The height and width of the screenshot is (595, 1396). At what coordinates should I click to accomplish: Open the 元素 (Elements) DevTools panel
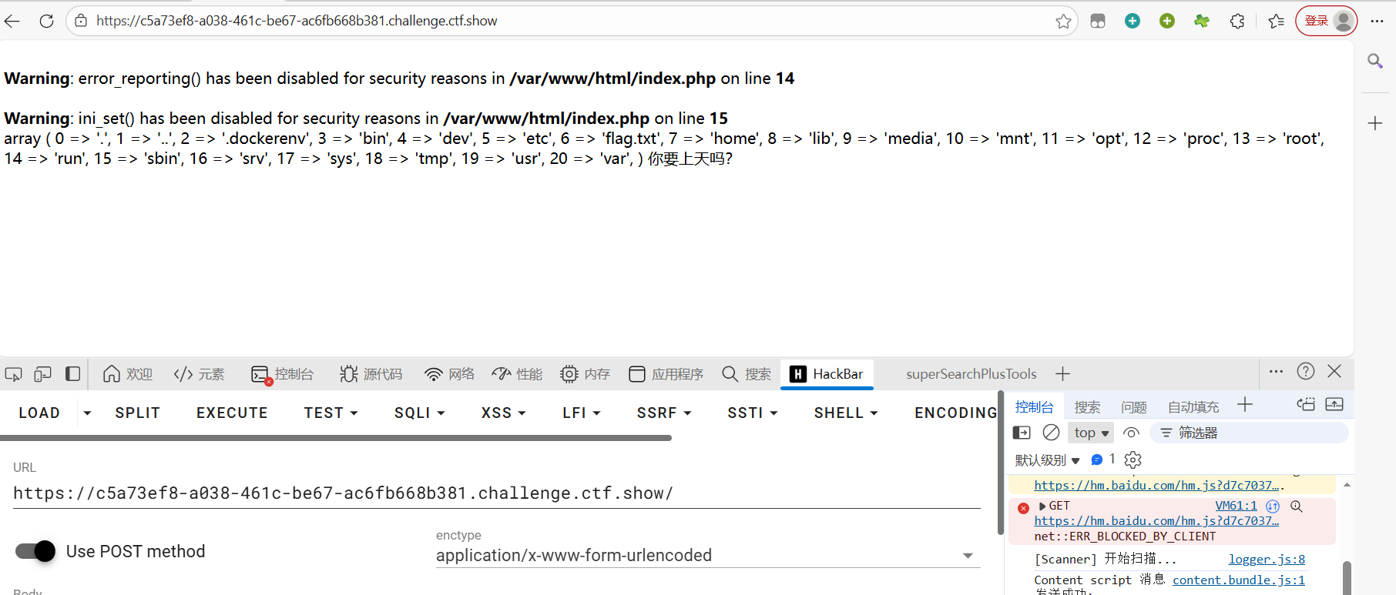coord(199,374)
